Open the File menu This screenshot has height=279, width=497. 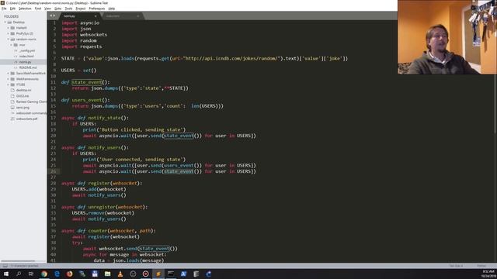4,9
